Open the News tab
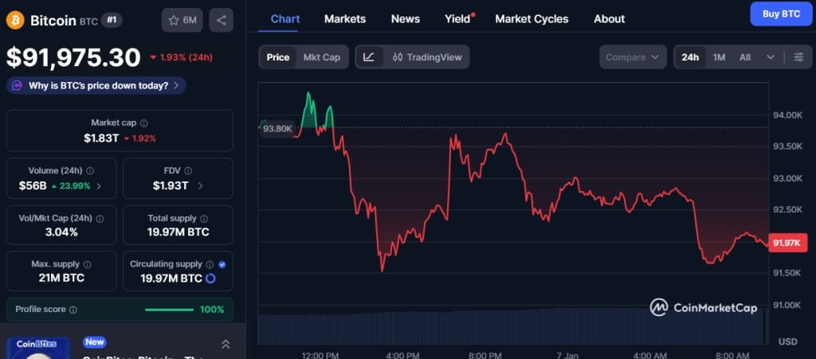The image size is (816, 359). [406, 19]
